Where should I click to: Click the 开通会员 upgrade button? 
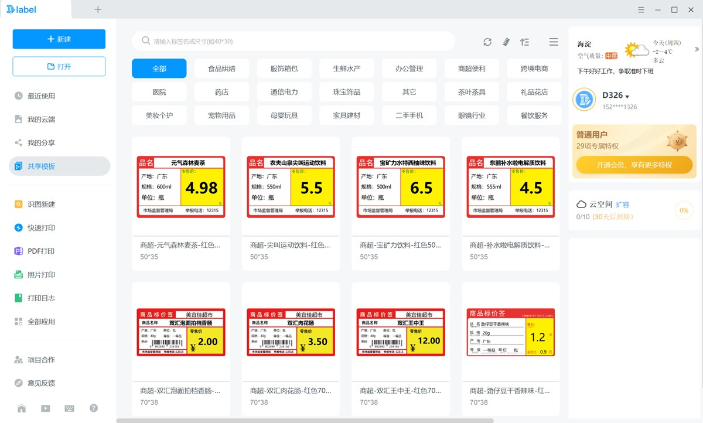[634, 165]
